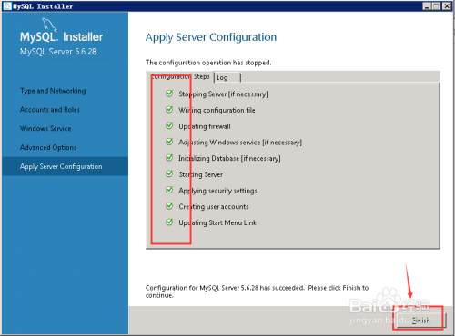Select Apply Server Configuration step

click(x=65, y=166)
